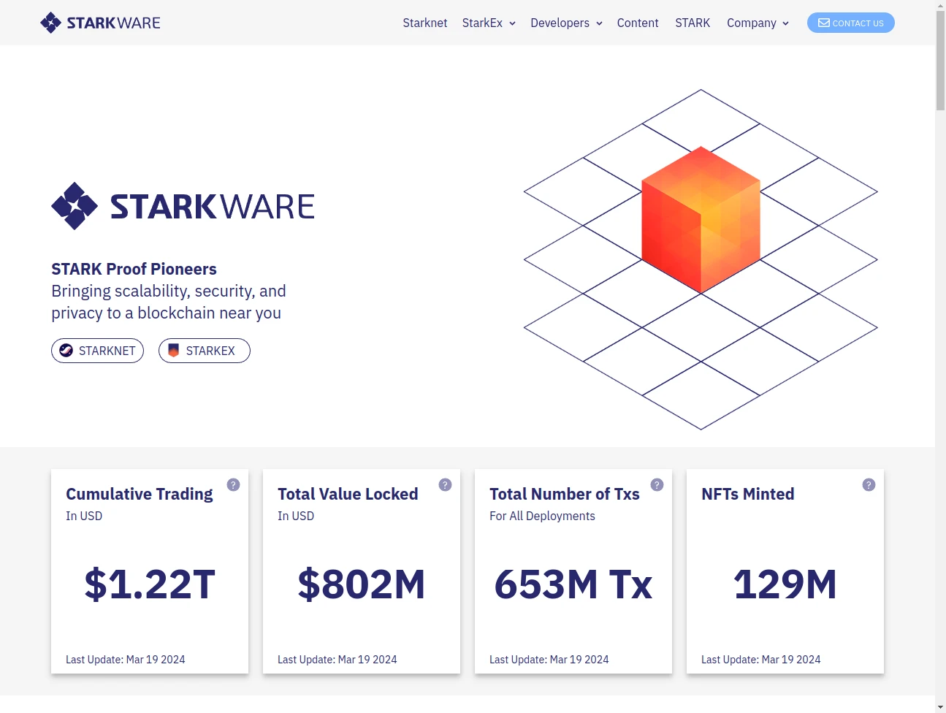The width and height of the screenshot is (946, 713).
Task: Click help icon on Total Value Locked card
Action: 445,484
